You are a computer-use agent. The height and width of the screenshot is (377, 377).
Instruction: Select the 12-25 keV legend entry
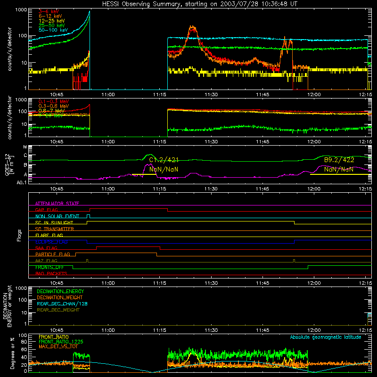52,21
